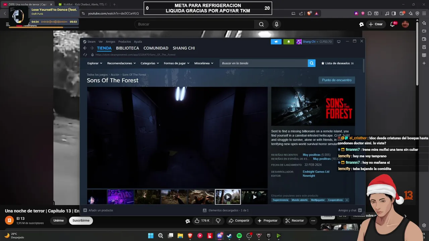Click the Suscribirme button
429x241 pixels.
tap(81, 221)
